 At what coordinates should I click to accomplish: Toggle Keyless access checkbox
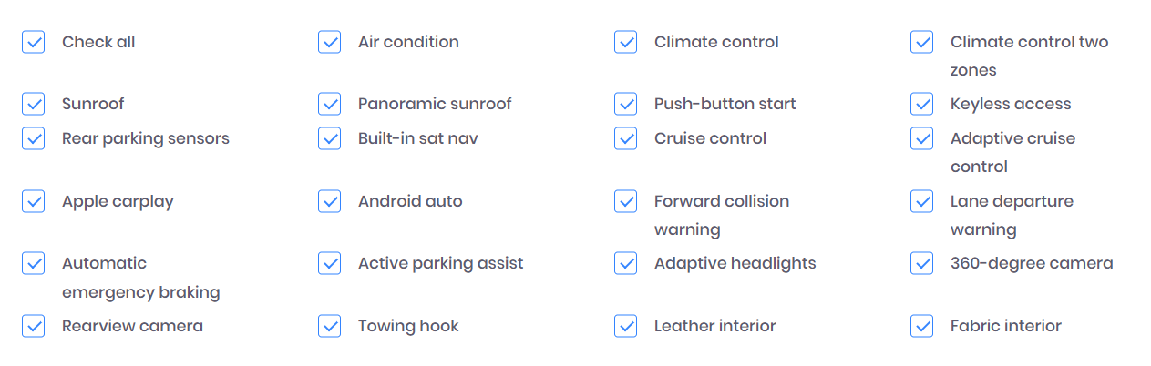(x=922, y=104)
